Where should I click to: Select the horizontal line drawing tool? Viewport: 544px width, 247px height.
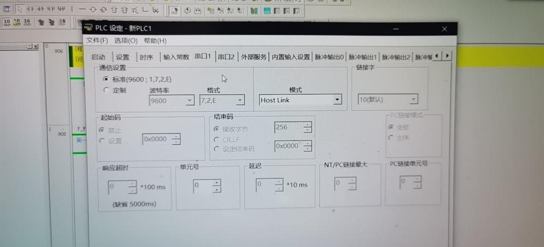pos(82,10)
